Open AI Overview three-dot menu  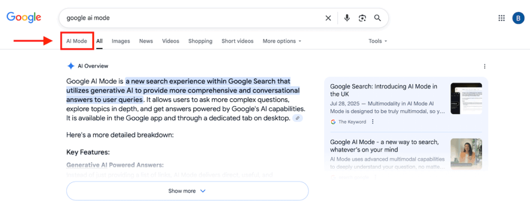click(484, 66)
